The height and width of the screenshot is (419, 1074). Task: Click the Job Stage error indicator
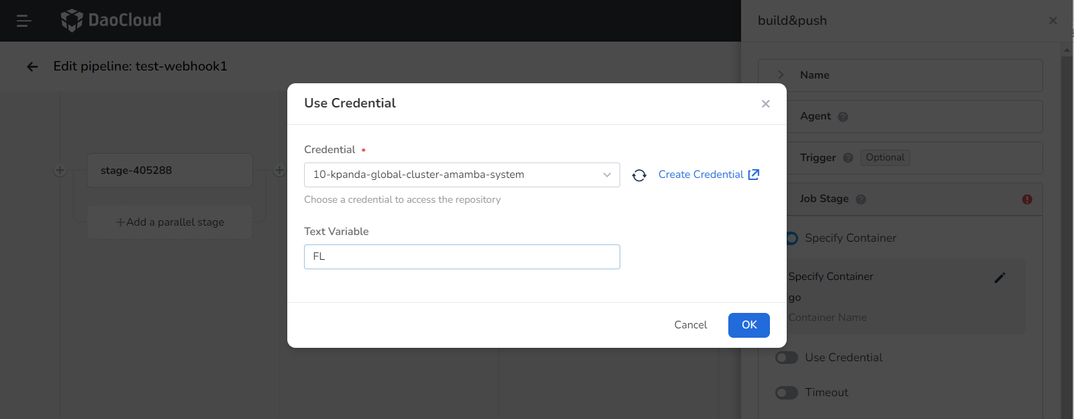click(x=1027, y=199)
